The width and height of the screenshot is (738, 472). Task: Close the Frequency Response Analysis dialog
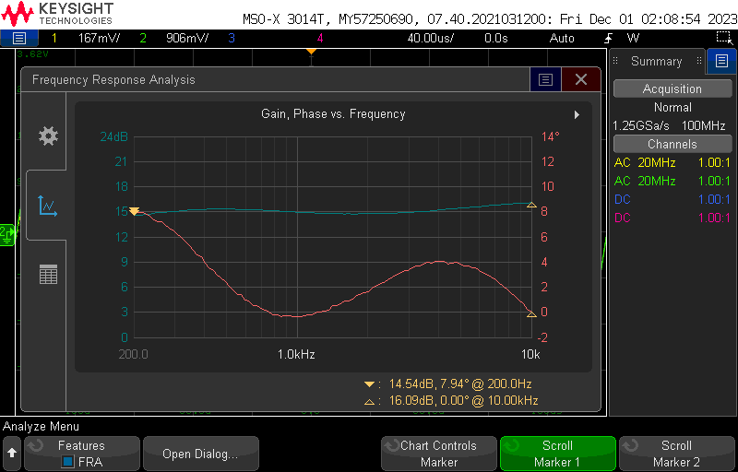[581, 80]
